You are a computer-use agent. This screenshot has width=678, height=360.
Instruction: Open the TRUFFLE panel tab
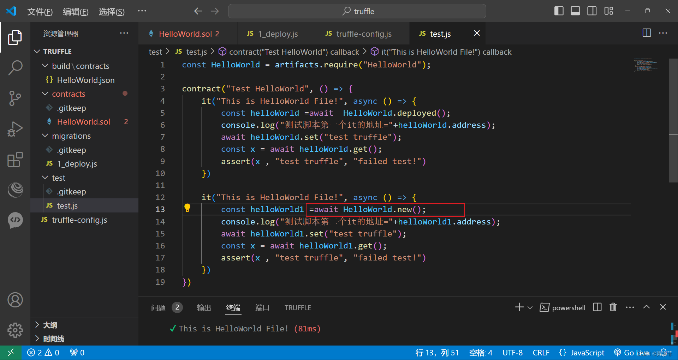coord(298,308)
